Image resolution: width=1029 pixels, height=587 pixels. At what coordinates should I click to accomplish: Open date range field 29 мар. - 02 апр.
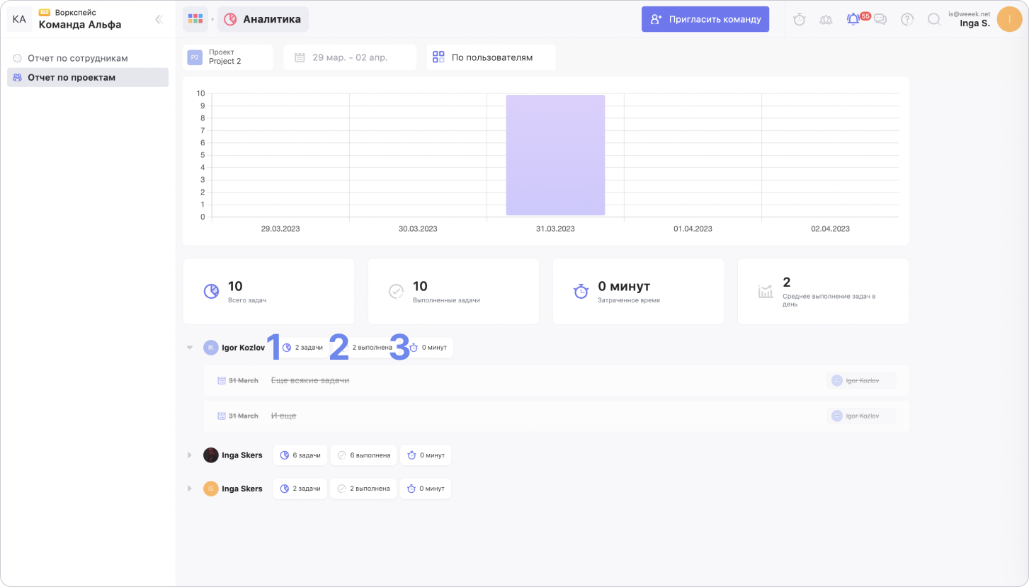point(350,57)
